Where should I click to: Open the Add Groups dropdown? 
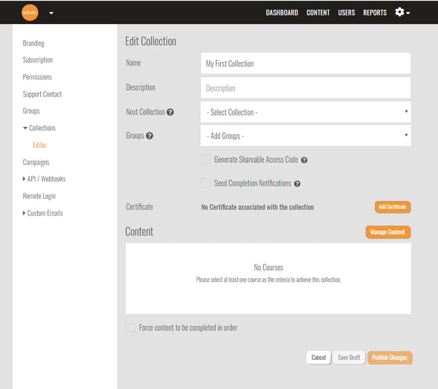point(306,135)
